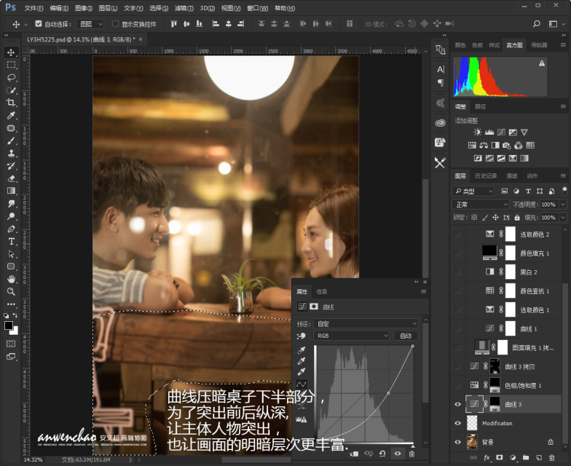Screen dimensions: 571x466
Task: Select the Crop tool
Action: (x=11, y=103)
